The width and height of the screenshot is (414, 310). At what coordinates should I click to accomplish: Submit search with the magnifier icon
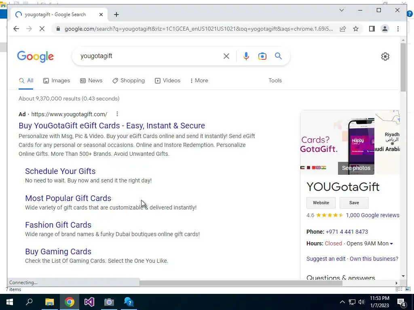(278, 56)
